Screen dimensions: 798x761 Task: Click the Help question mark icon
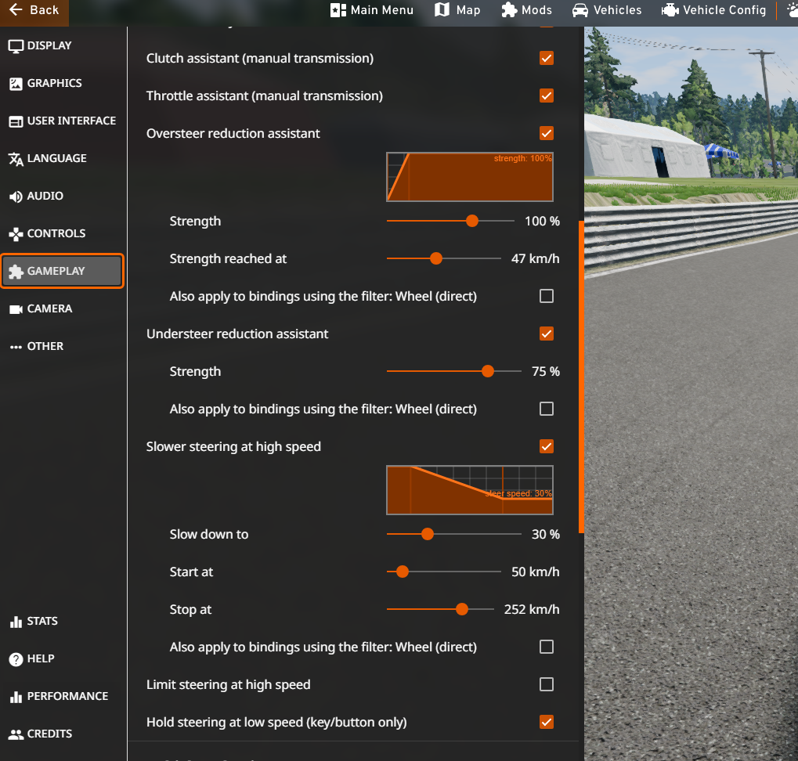click(16, 659)
